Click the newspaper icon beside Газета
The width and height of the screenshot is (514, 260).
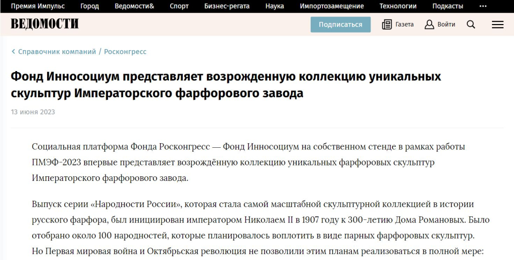pos(387,25)
